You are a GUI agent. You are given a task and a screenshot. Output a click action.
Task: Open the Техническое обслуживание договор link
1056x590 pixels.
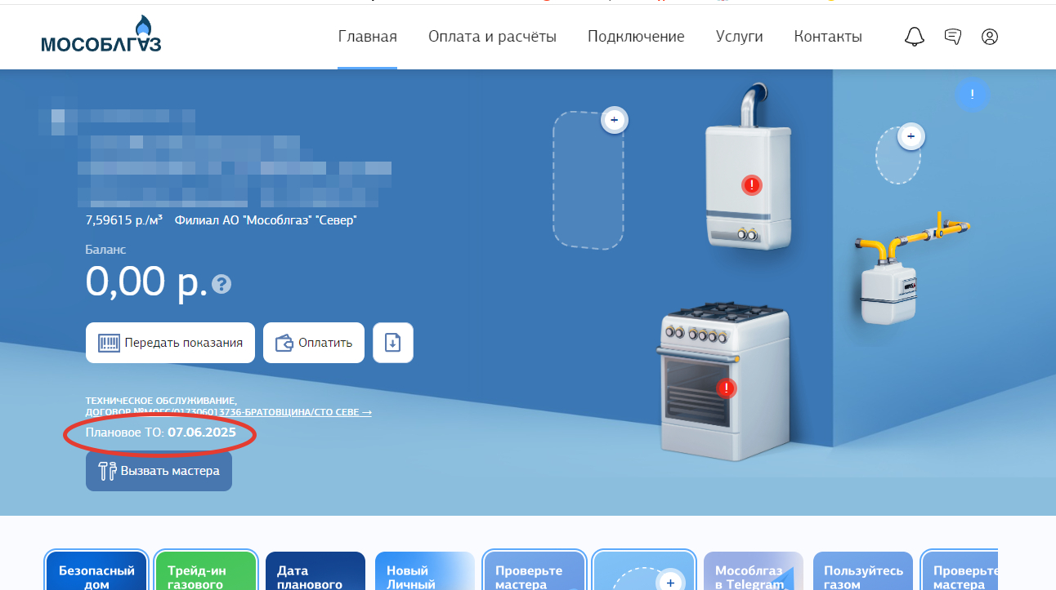pyautogui.click(x=229, y=406)
